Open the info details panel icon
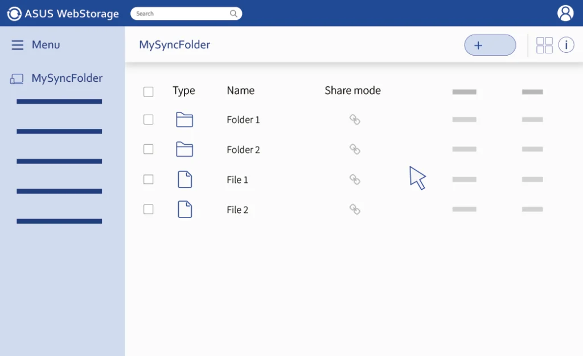Image resolution: width=583 pixels, height=356 pixels. click(566, 45)
